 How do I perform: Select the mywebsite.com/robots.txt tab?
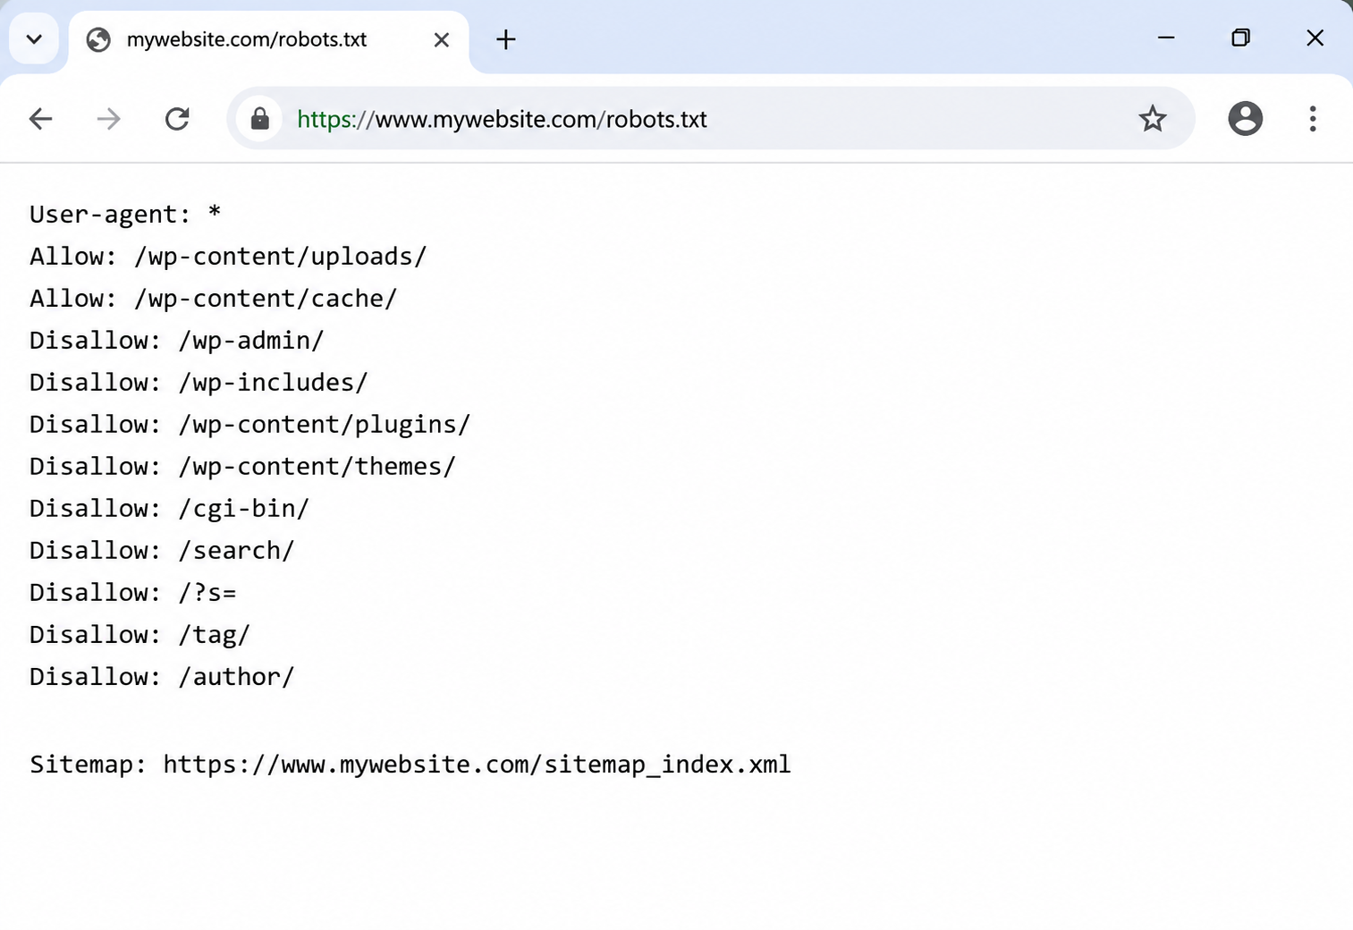tap(268, 41)
